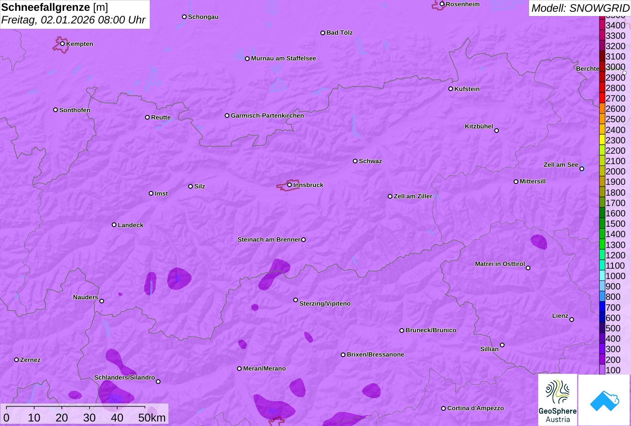Click the Mittersill marker dot
The image size is (631, 426).
(516, 182)
